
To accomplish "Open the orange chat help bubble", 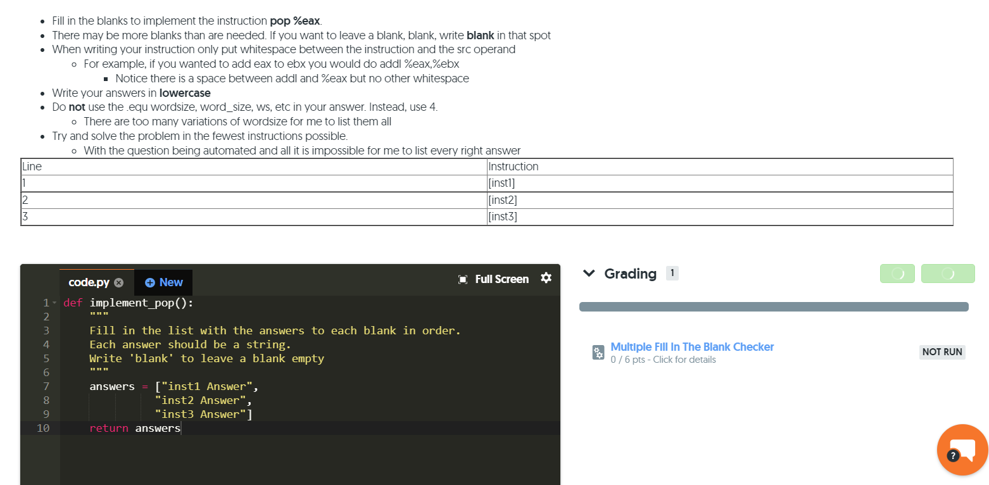I will (x=962, y=450).
